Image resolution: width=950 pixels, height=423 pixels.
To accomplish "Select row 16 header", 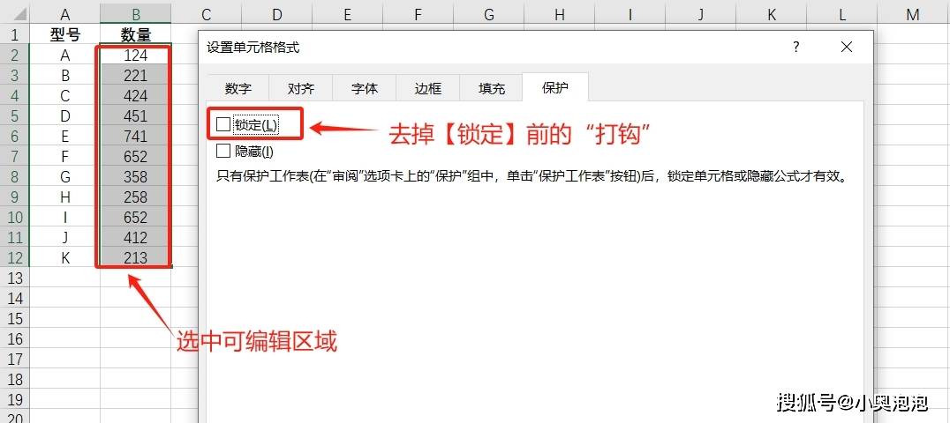I will [x=14, y=339].
